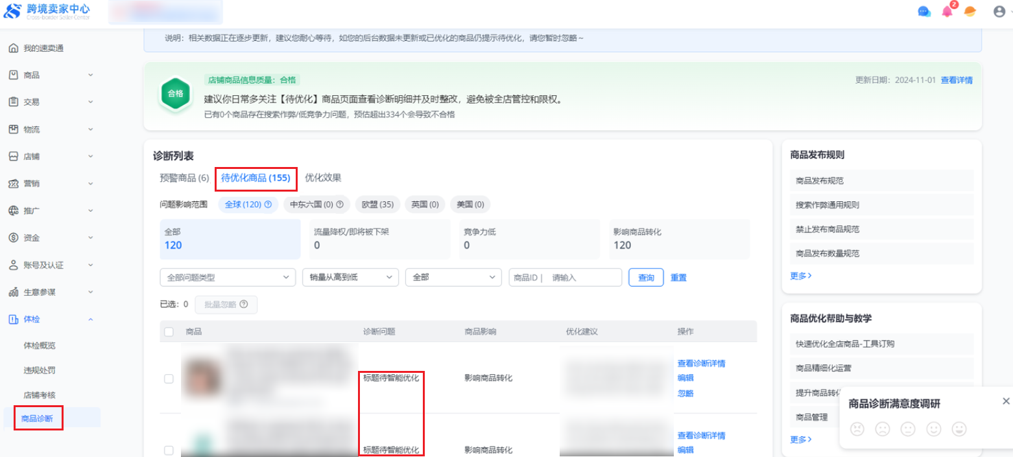Click the user account avatar icon
Screen dimensions: 1013x457
point(999,12)
